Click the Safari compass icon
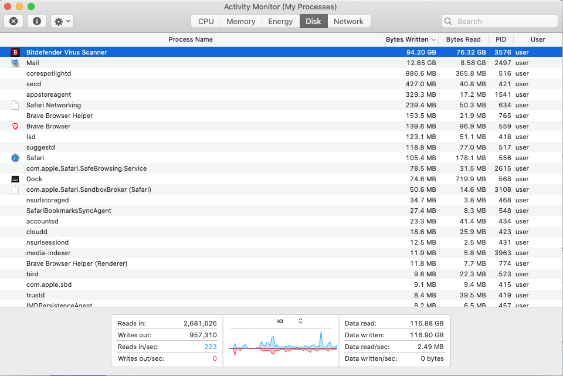Screen dimensions: 563x376 (15, 158)
